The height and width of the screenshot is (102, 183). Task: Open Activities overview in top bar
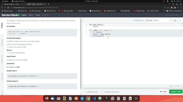tap(5, 1)
